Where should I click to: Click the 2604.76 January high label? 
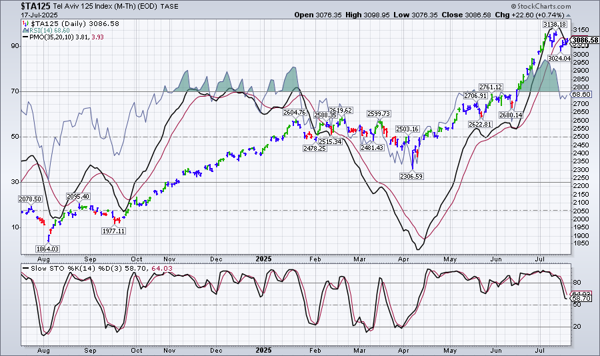[x=294, y=113]
